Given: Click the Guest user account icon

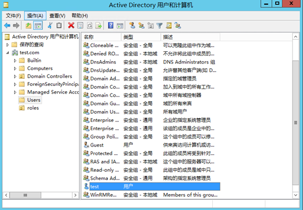Looking at the screenshot, I should click(86, 145).
